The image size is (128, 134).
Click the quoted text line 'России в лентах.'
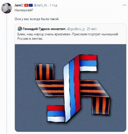tap(30, 39)
